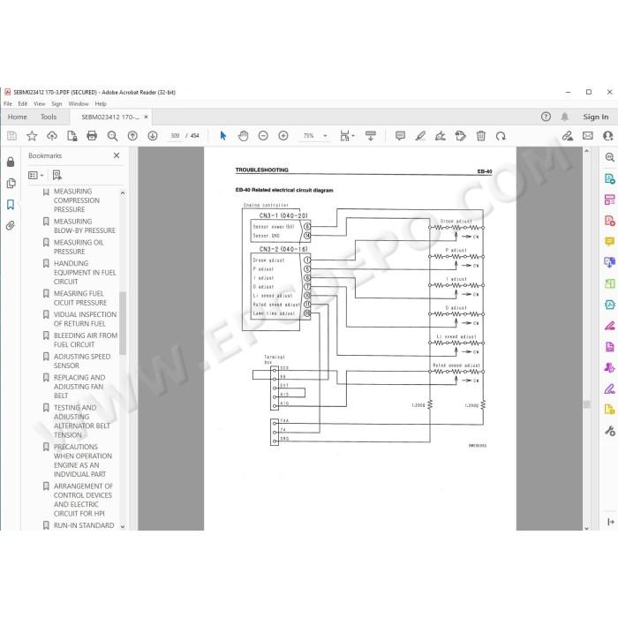Click the Zoom in plus icon
This screenshot has width=618, height=618.
pyautogui.click(x=283, y=136)
